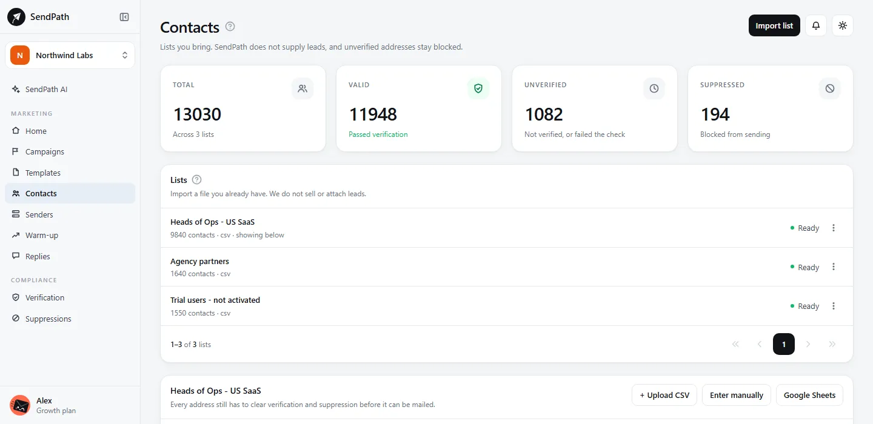The height and width of the screenshot is (424, 873).
Task: Go to previous page of lists
Action: pos(760,344)
